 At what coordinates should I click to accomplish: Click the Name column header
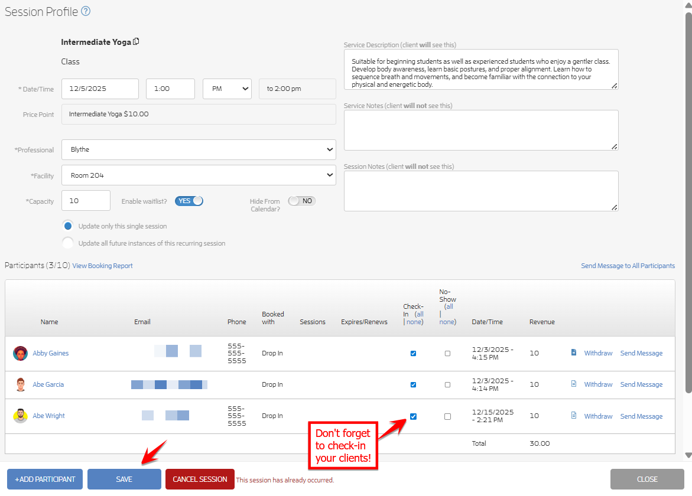coord(50,322)
